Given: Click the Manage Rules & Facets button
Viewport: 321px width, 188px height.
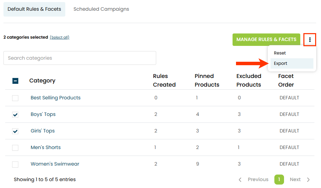Looking at the screenshot, I should coord(266,40).
